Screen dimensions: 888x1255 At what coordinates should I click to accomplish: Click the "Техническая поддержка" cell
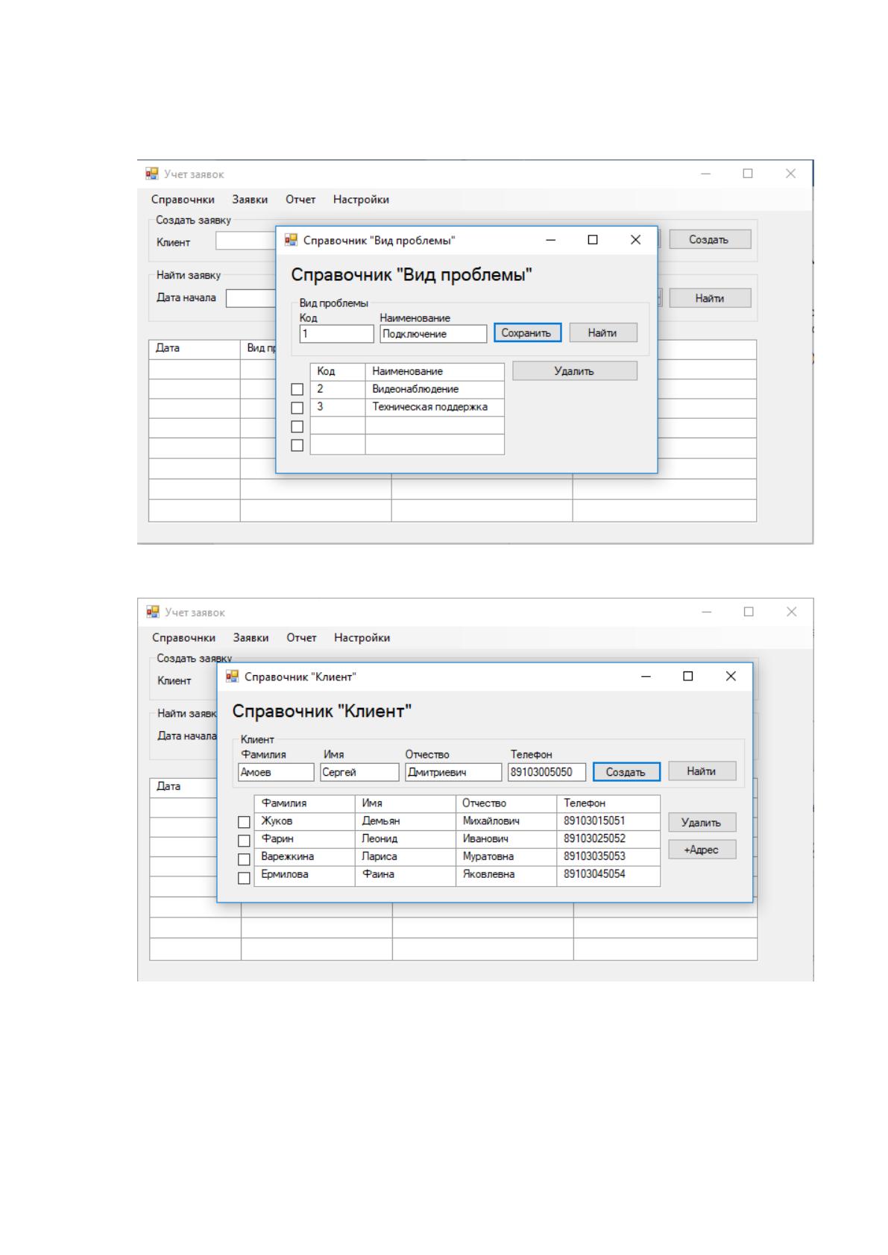tap(435, 407)
